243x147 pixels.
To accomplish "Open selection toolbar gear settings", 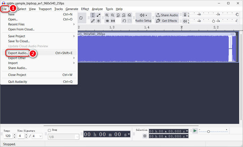I will [145, 136].
